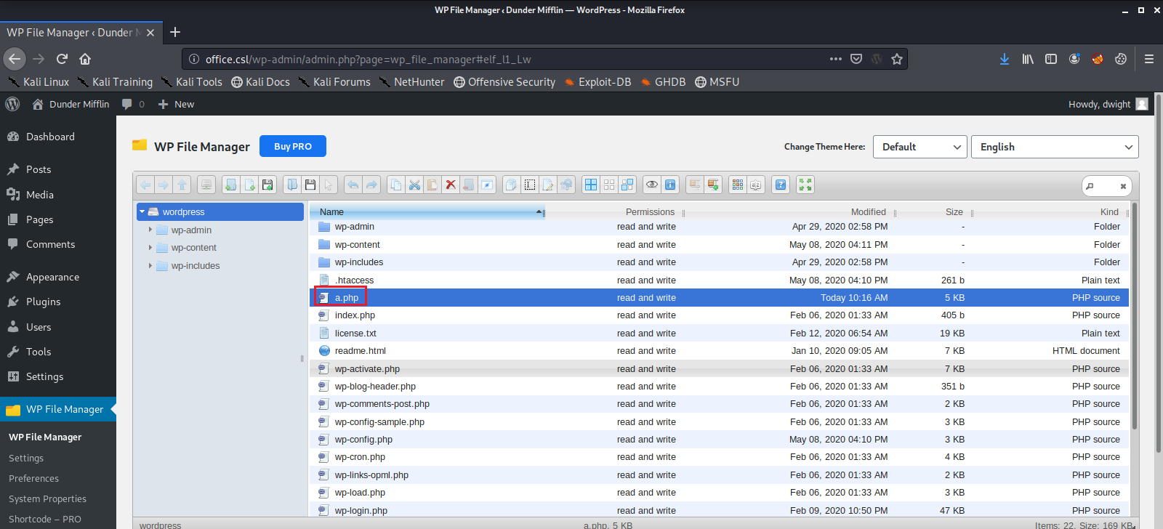1163x529 pixels.
Task: Open the Change Theme dropdown showing Default
Action: coord(920,147)
